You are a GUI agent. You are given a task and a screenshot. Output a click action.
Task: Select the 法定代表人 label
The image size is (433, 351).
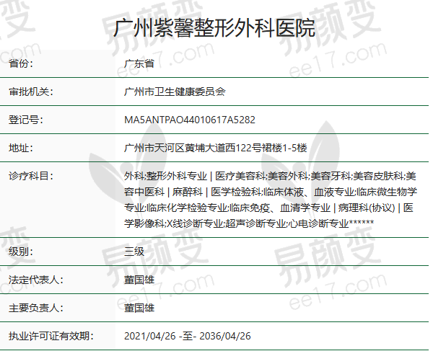point(36,280)
